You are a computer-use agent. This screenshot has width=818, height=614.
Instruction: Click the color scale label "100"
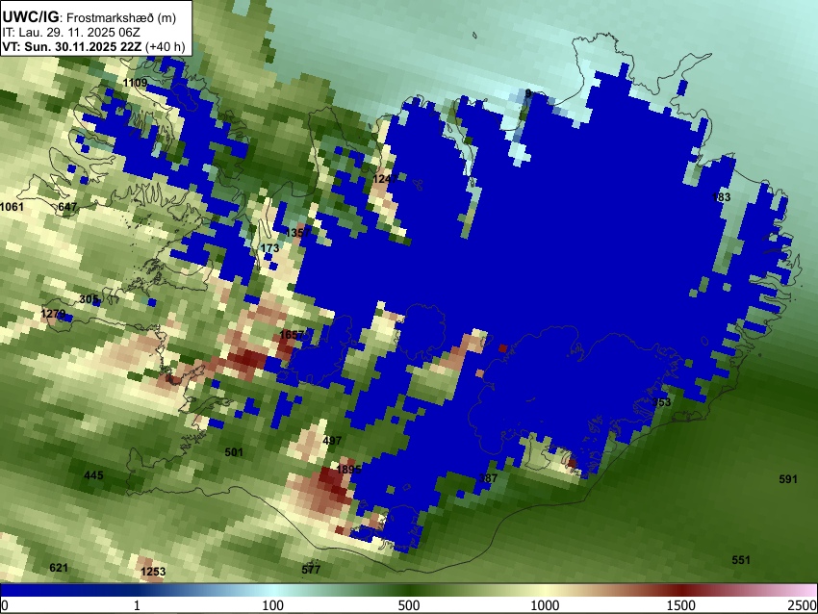(x=272, y=605)
